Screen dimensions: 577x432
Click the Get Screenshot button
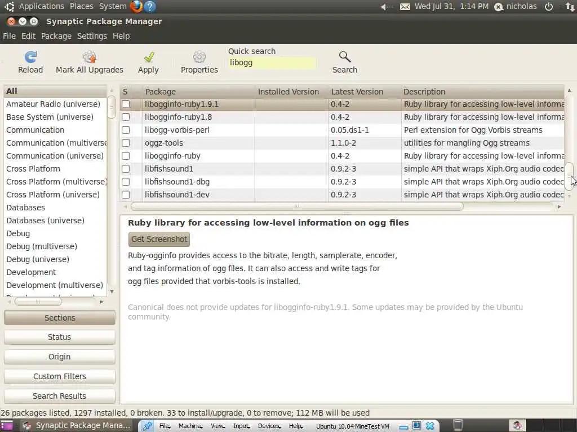pos(159,239)
